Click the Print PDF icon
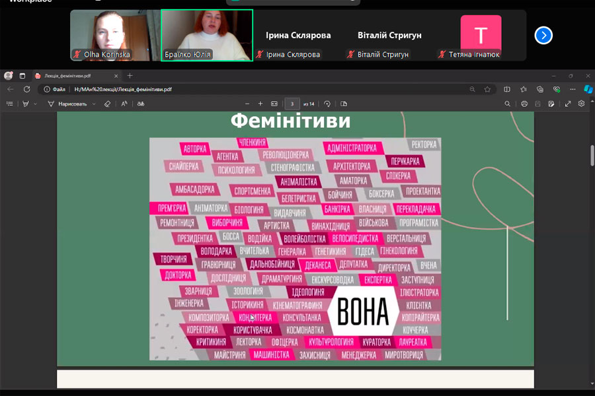The height and width of the screenshot is (396, 595). coord(524,104)
